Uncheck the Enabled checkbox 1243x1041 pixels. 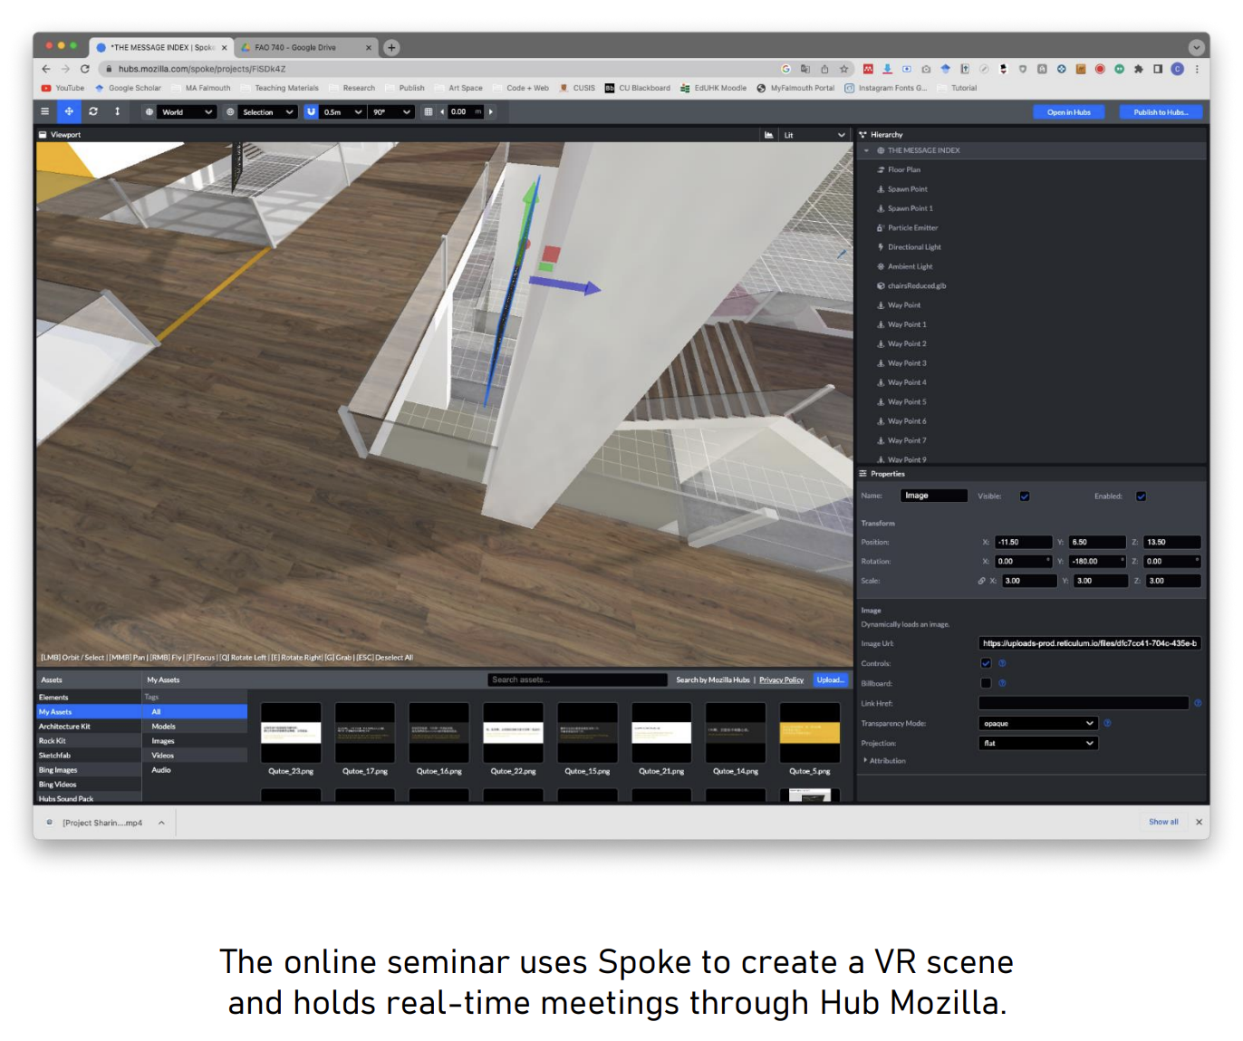point(1141,496)
